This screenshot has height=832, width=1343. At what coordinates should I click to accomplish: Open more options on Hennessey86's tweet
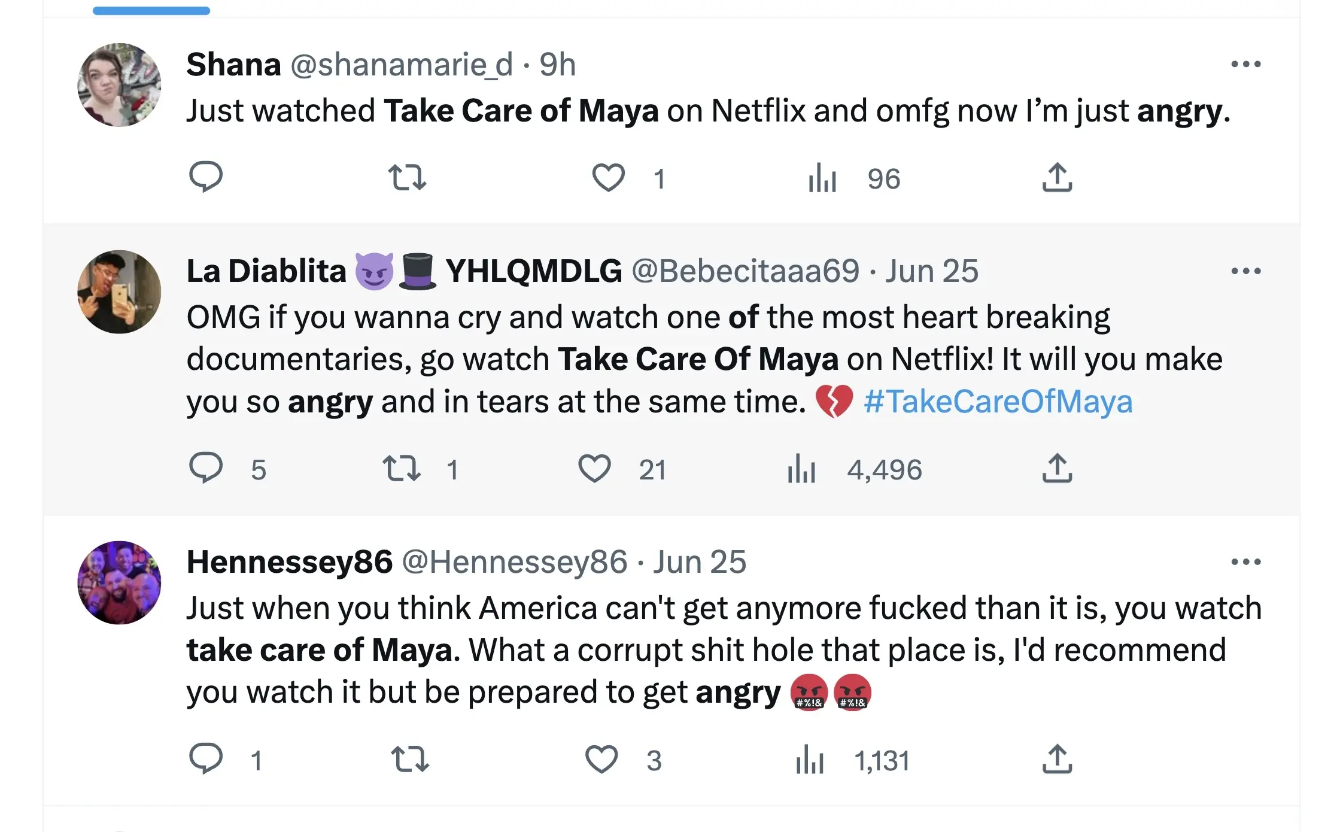pos(1246,562)
